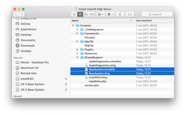Expand the MacOS folder
This screenshot has width=186, height=115.
point(77,41)
